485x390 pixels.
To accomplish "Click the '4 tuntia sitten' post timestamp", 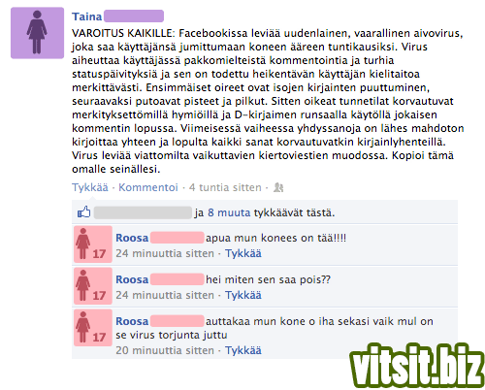I will click(225, 187).
